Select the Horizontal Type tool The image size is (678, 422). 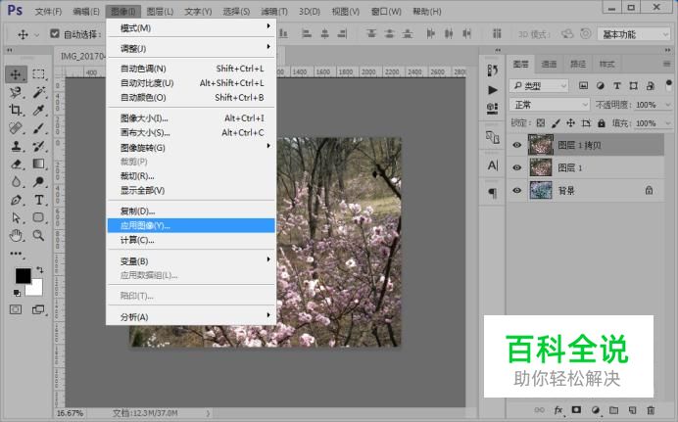(38, 200)
